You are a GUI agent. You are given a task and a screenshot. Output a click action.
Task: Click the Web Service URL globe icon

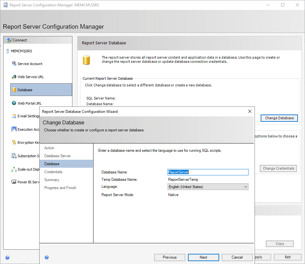pyautogui.click(x=14, y=77)
